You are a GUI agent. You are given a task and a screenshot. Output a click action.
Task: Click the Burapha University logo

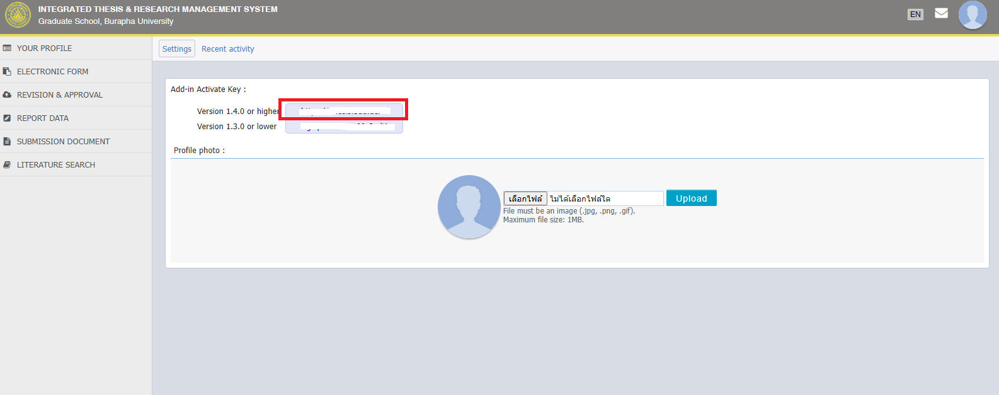[18, 15]
